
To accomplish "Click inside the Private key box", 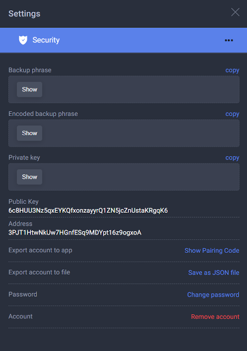I will (124, 177).
